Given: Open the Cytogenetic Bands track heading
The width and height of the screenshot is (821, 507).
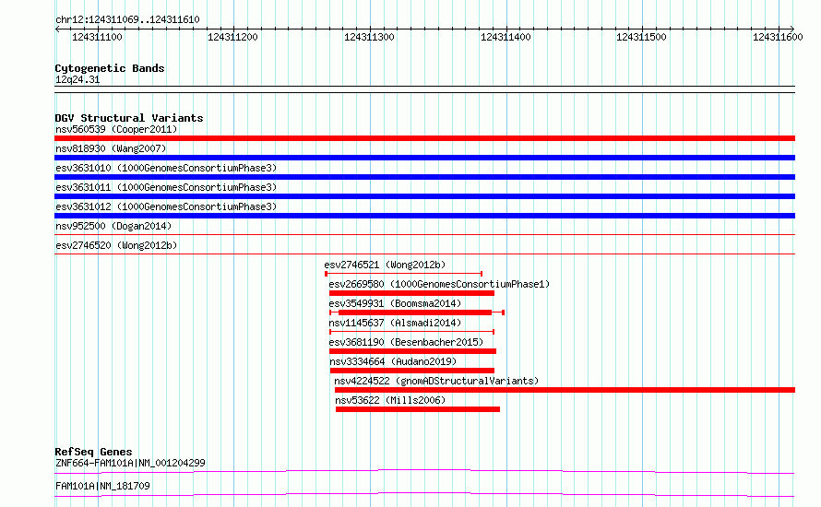Looking at the screenshot, I should (x=110, y=68).
